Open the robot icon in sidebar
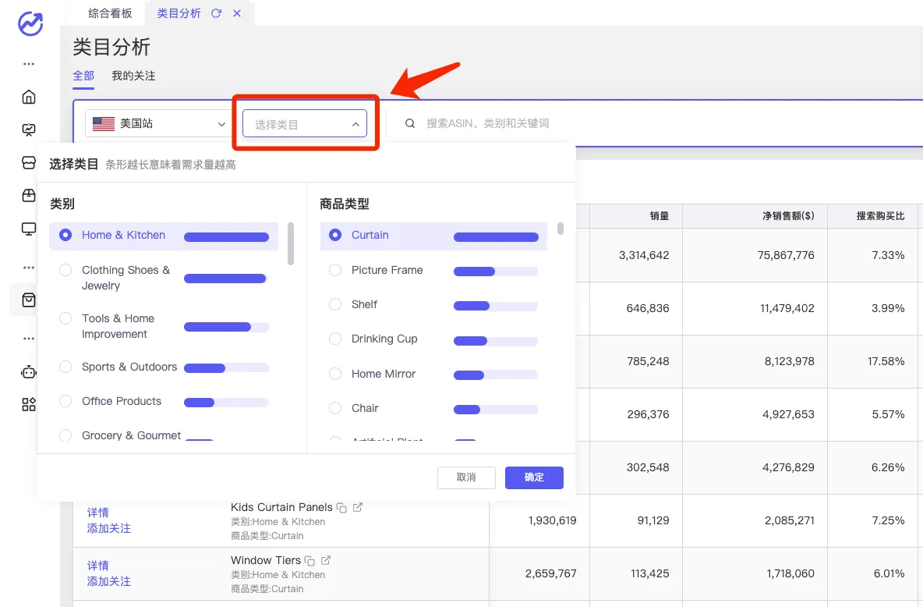This screenshot has height=607, width=923. (x=29, y=372)
